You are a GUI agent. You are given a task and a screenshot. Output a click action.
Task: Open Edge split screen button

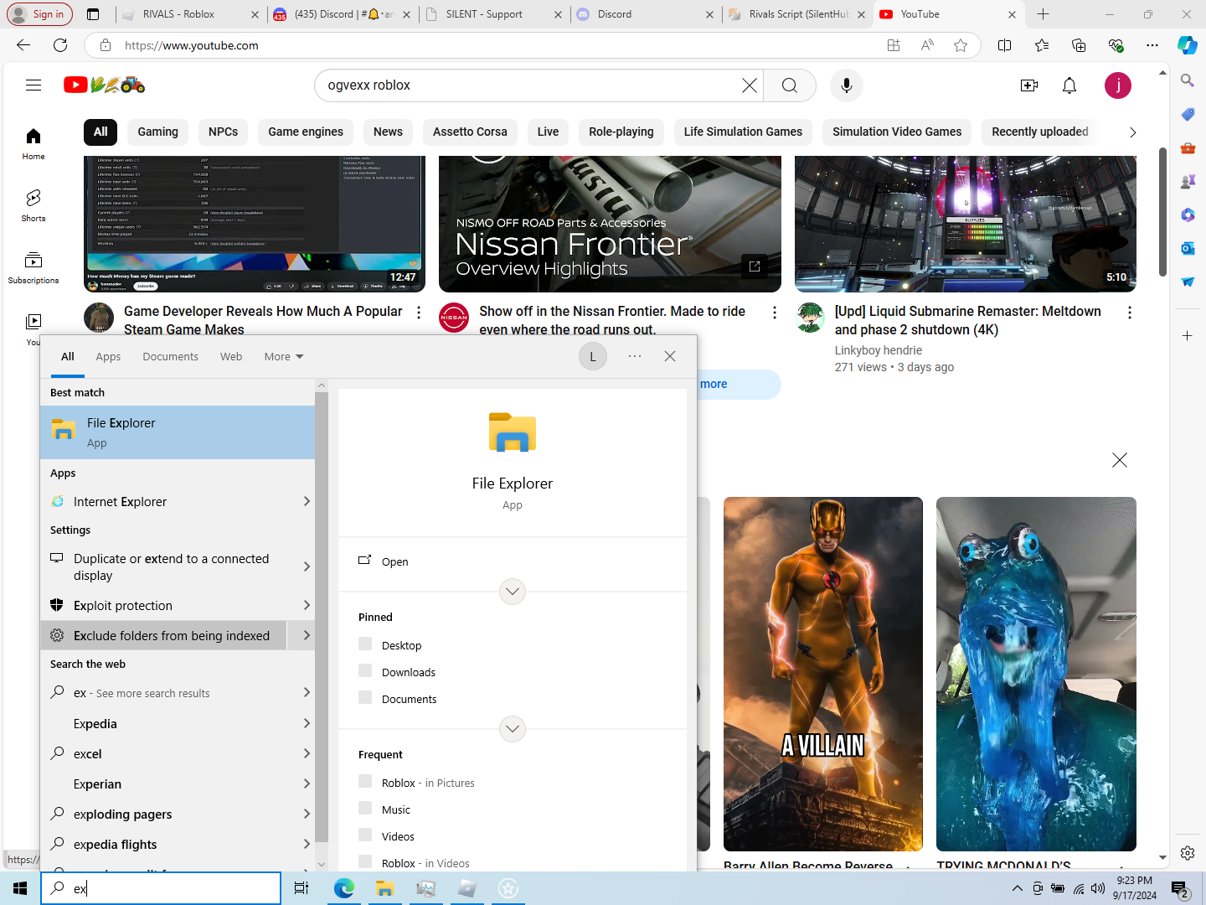point(1005,45)
